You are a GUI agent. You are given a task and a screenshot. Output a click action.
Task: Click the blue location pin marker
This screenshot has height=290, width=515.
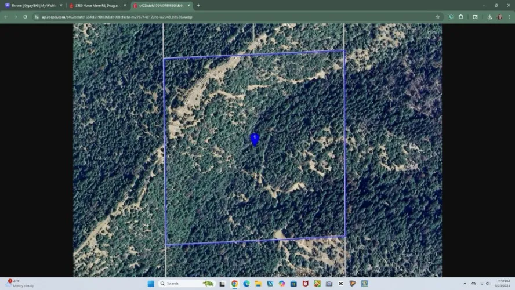coord(254,139)
